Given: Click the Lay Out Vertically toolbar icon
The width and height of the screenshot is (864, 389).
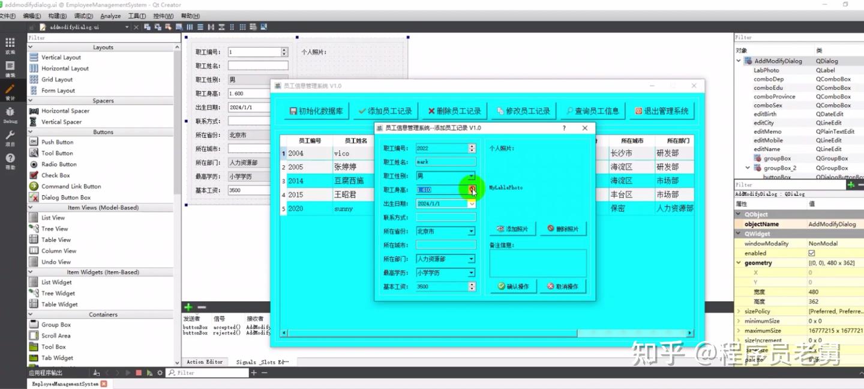Looking at the screenshot, I should tap(200, 26).
